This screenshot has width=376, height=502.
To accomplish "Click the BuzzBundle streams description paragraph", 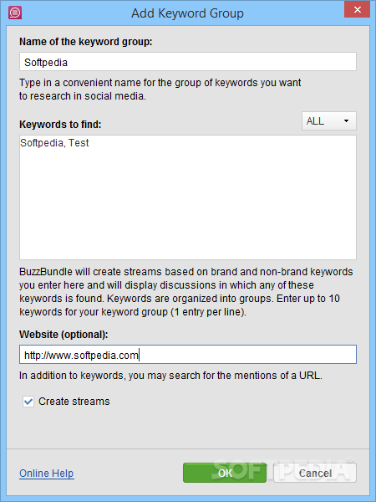I will pos(186,292).
